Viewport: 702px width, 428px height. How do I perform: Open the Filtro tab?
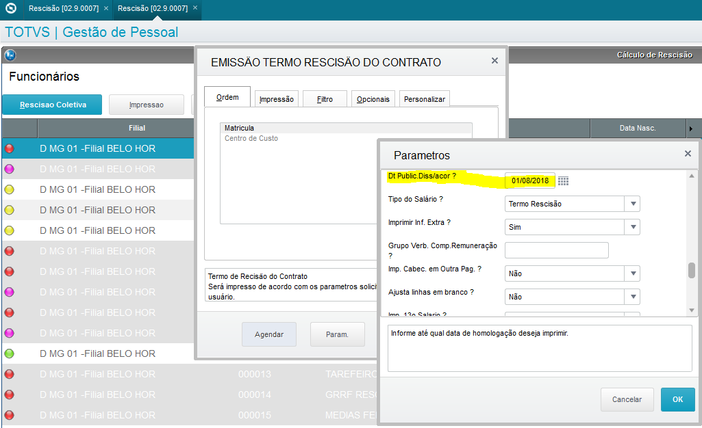tap(325, 99)
